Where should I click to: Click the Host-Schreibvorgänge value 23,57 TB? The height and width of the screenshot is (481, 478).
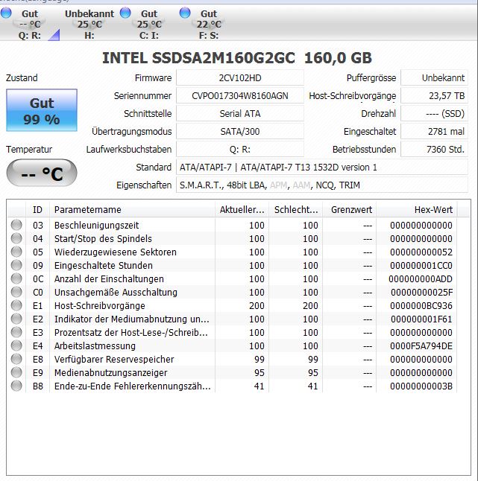[435, 96]
